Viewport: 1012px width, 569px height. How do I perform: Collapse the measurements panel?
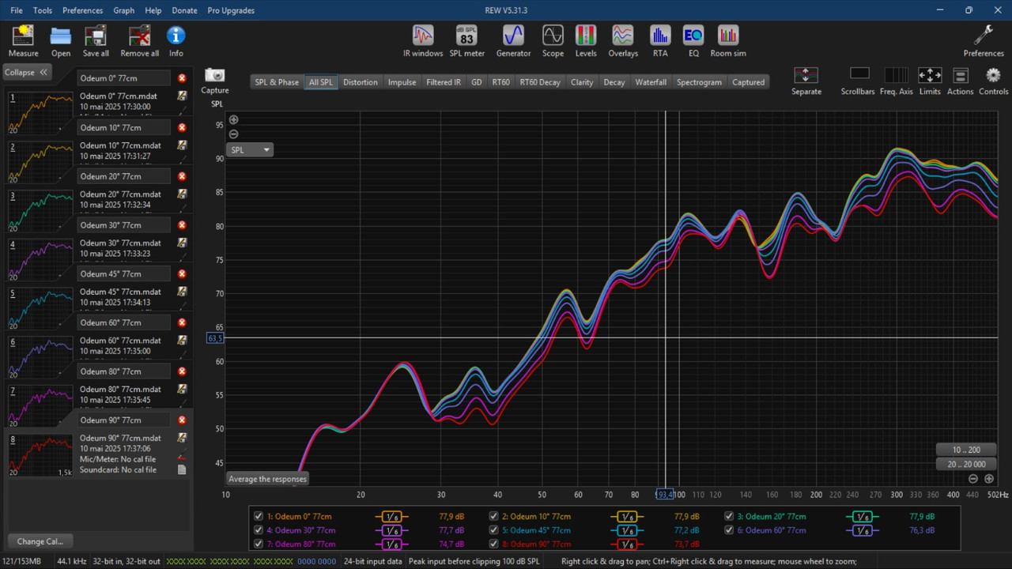(27, 72)
